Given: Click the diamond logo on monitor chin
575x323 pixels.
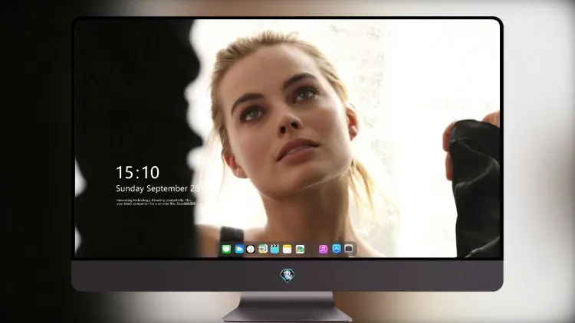Looking at the screenshot, I should pyautogui.click(x=287, y=276).
